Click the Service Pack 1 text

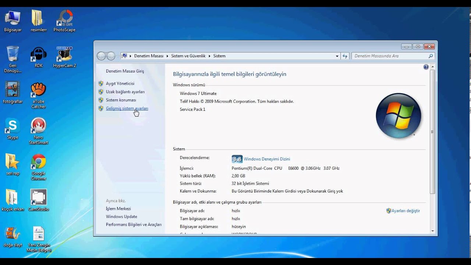pyautogui.click(x=192, y=109)
